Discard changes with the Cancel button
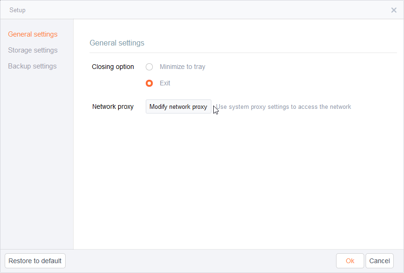This screenshot has width=404, height=273. coord(380,261)
